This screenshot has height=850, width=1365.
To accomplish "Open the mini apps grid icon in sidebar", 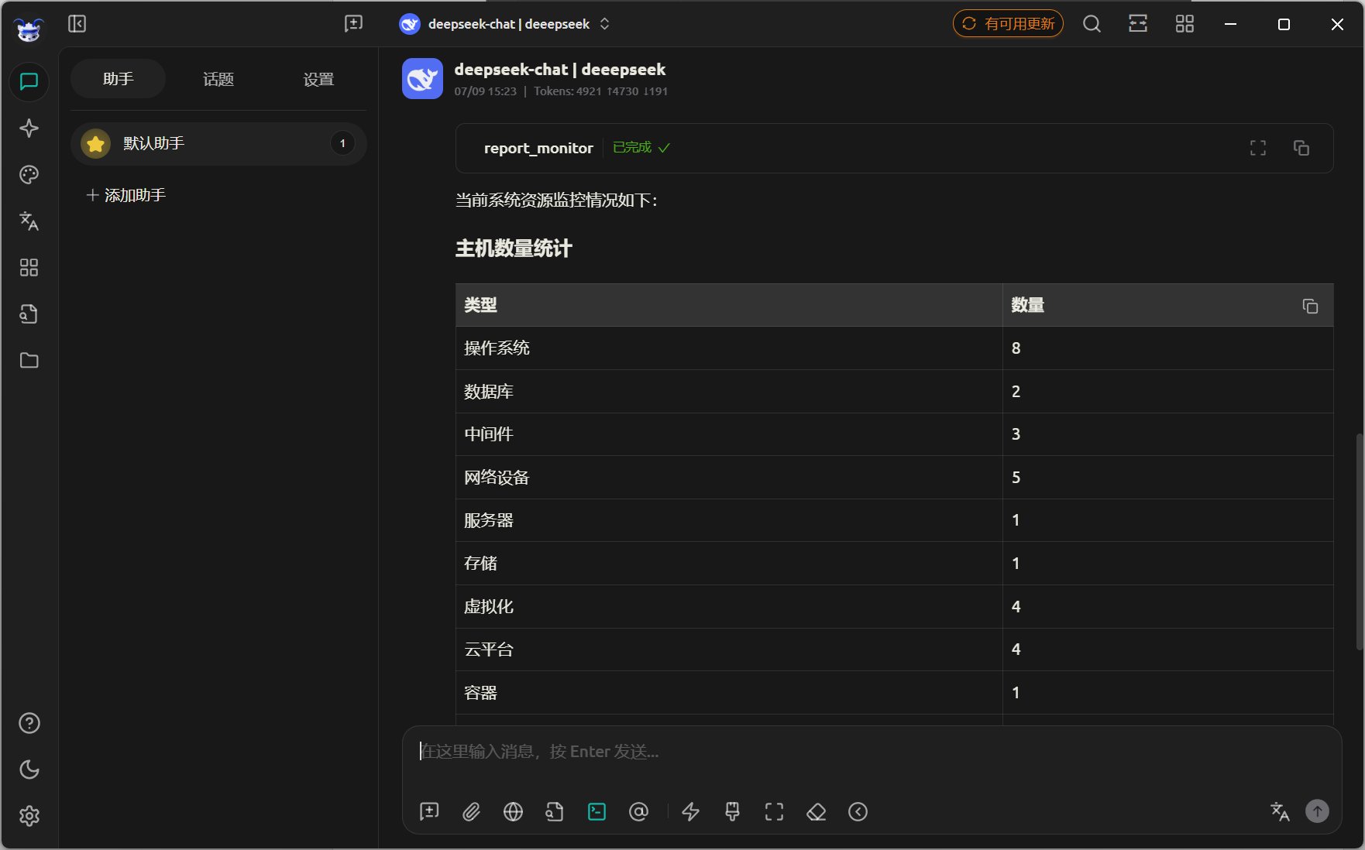I will (29, 268).
